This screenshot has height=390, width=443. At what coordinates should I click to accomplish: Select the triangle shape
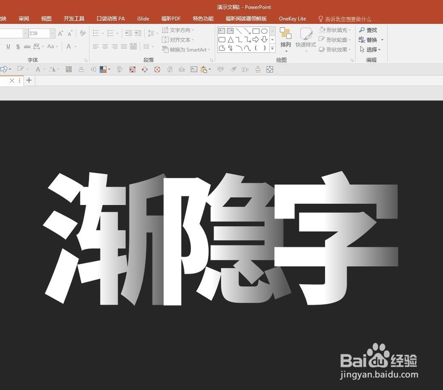[x=230, y=39]
